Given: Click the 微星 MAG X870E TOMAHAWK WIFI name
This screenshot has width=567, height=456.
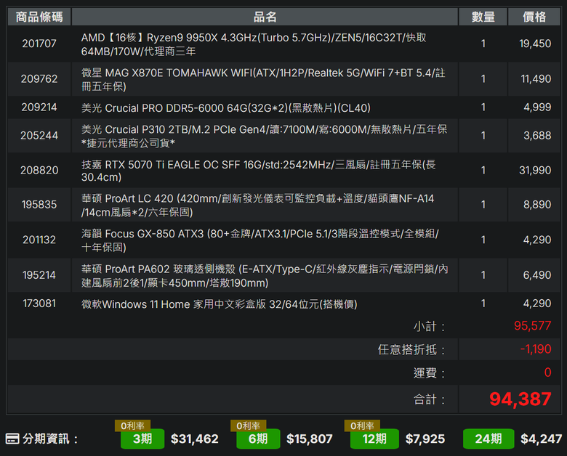Looking at the screenshot, I should click(263, 79).
